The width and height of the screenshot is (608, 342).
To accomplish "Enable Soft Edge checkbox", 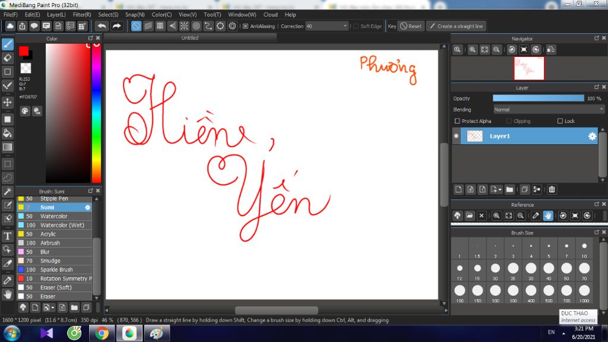I will (356, 26).
